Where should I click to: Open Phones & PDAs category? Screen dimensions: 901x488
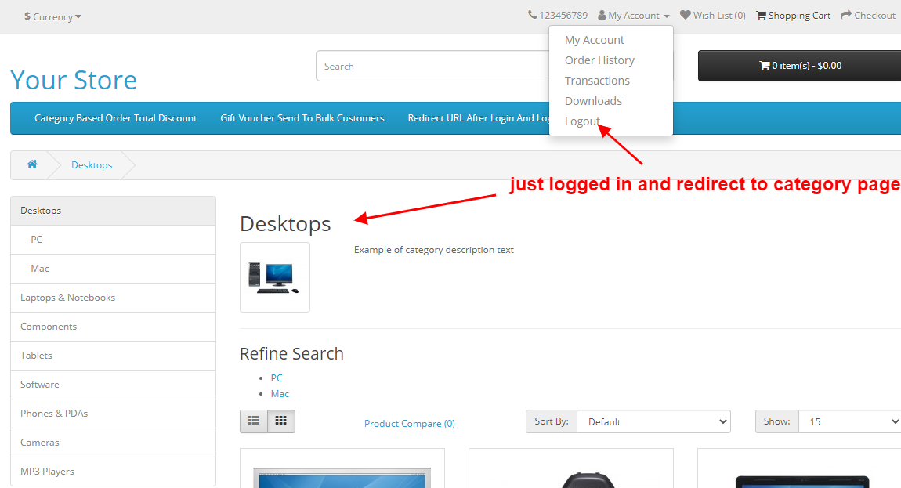(x=113, y=414)
